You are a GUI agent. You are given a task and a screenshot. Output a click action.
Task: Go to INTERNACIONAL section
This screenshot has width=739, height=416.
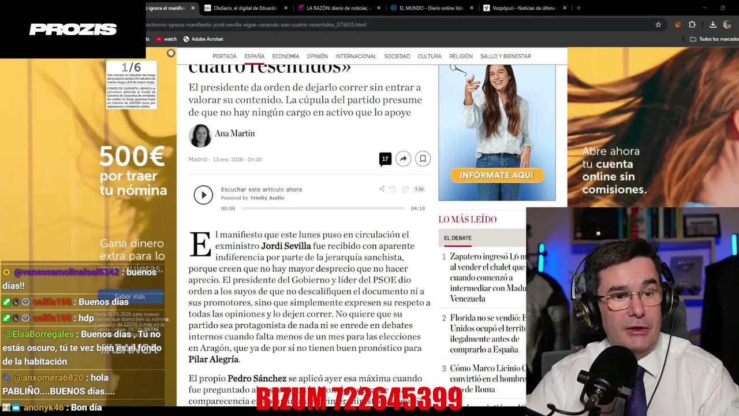356,56
